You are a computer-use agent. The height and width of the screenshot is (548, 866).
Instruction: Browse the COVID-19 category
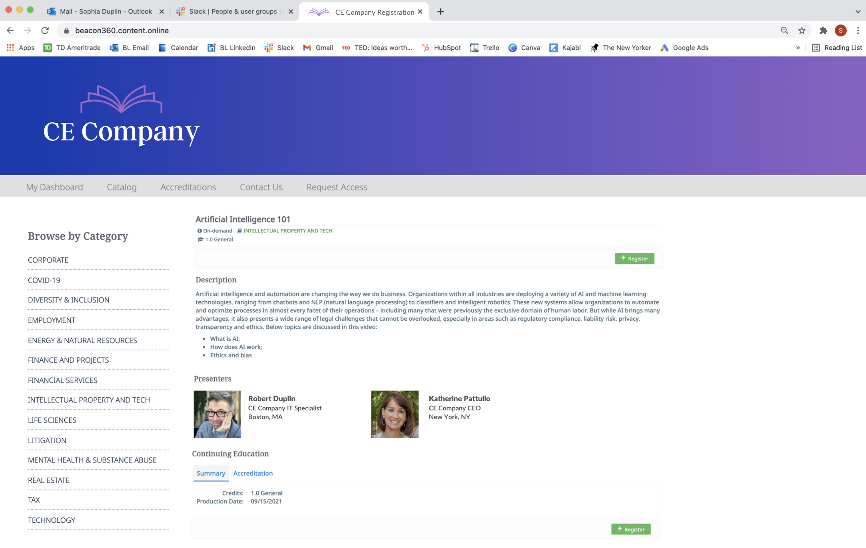[x=44, y=280]
